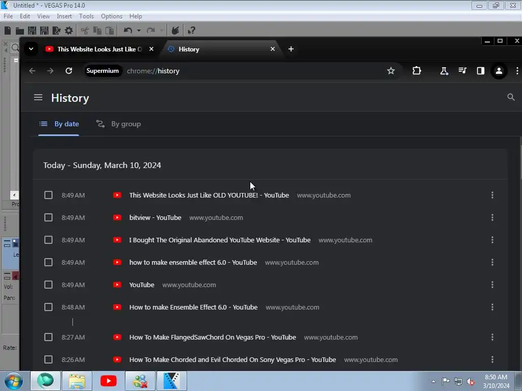Check the 'This Website Looks Just Like OLD YOUTUBE' entry
The height and width of the screenshot is (391, 522).
(48, 195)
